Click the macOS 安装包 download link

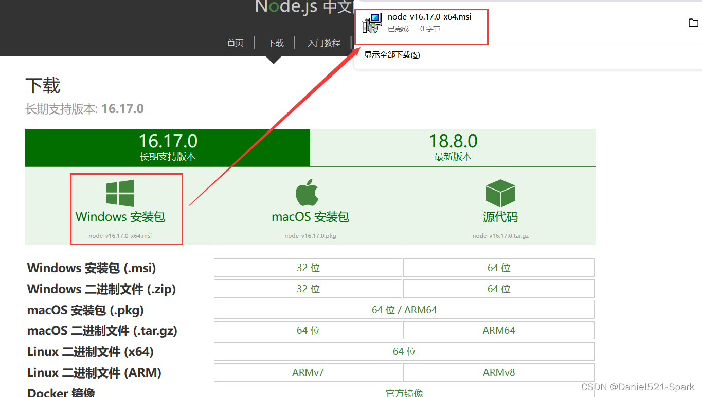[310, 216]
